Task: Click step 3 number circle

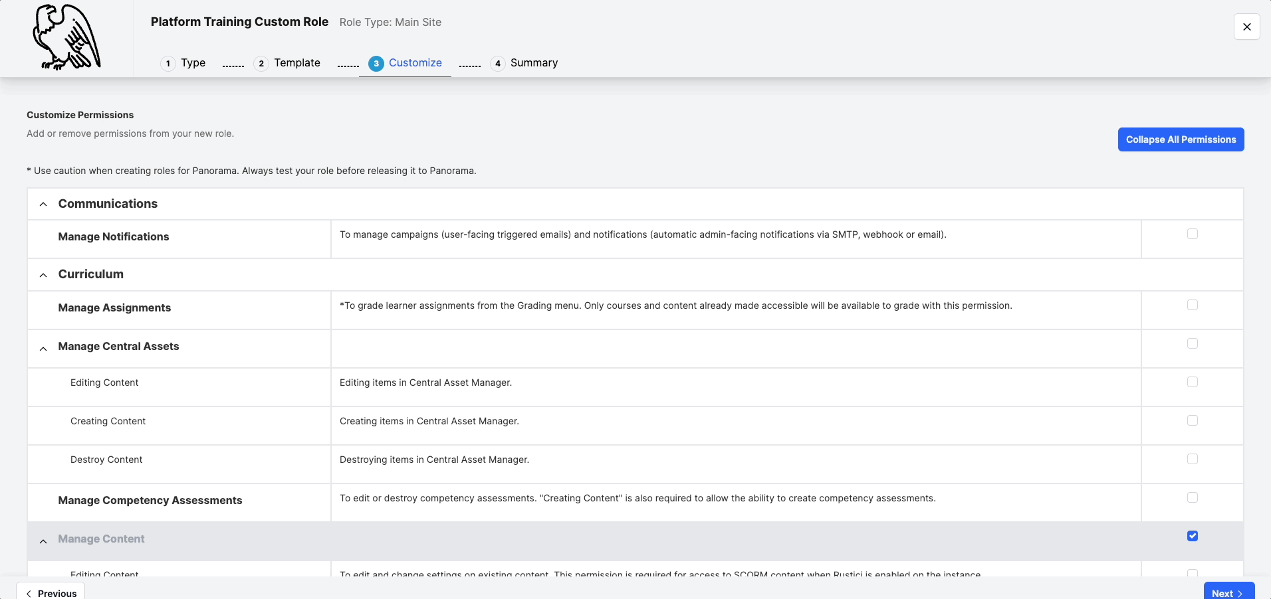Action: [376, 63]
